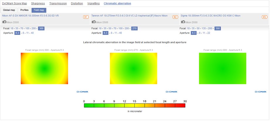Screen dimensions: 270x121
Task: Switch to the Transmission tab
Action: [58, 4]
